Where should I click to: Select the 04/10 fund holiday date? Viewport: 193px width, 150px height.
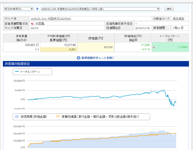(35, 28)
